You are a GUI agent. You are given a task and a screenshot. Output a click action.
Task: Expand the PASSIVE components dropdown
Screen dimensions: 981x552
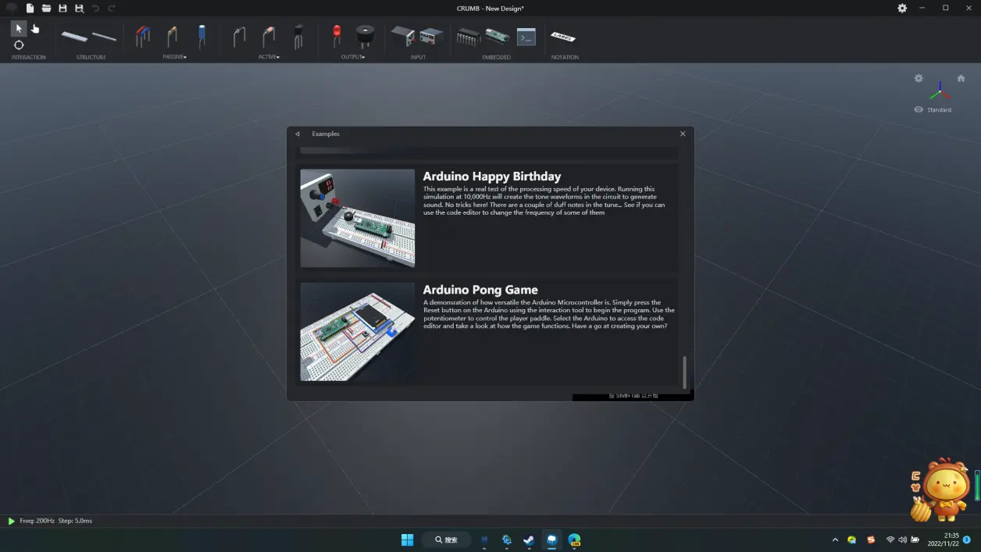[174, 57]
